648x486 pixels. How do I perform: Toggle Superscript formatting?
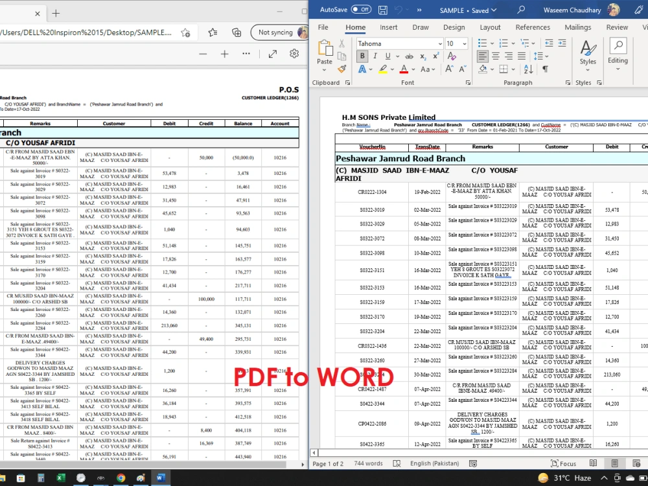click(x=436, y=56)
